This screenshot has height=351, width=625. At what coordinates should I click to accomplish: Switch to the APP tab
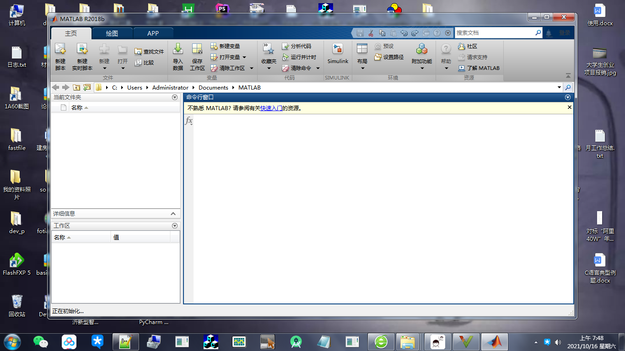tap(153, 33)
